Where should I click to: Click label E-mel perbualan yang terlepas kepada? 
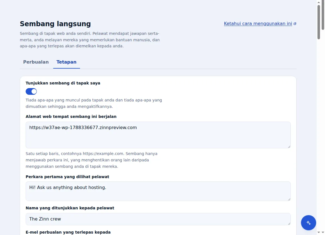[x=68, y=232]
